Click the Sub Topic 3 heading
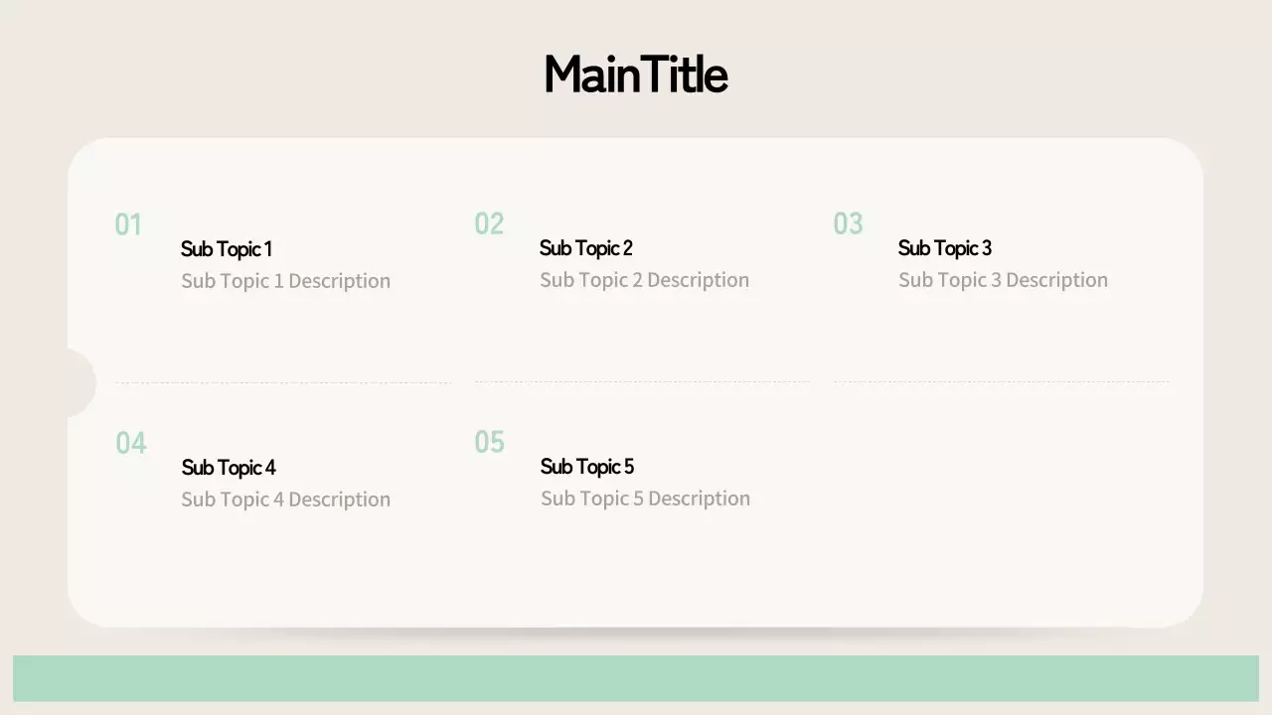1272x715 pixels. (x=945, y=248)
